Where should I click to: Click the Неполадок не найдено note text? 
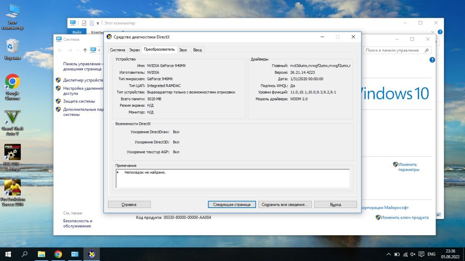point(145,172)
